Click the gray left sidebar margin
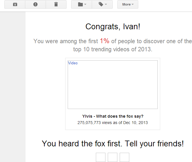The height and width of the screenshot is (162, 192). (13, 87)
